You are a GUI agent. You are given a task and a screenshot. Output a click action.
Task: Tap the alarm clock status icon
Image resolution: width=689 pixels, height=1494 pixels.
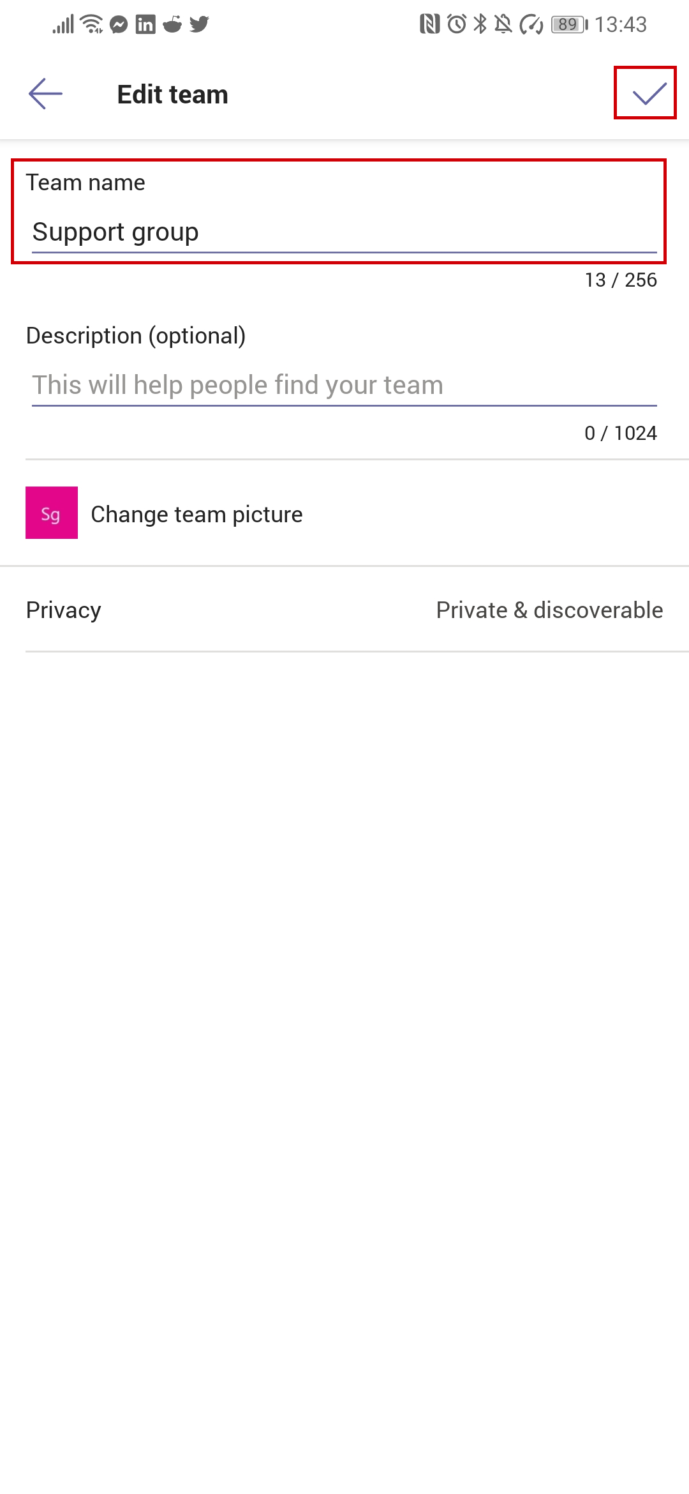[457, 24]
